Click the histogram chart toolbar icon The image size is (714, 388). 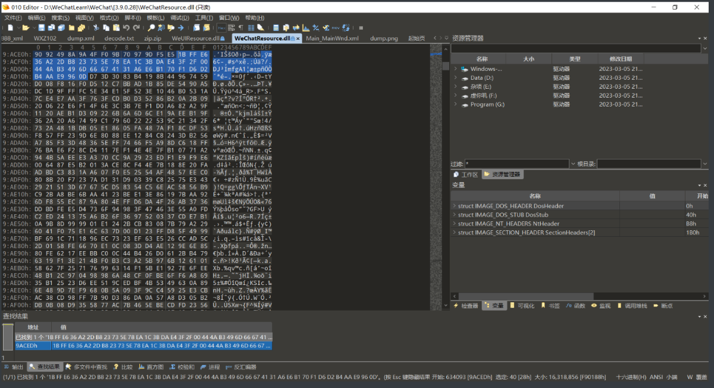coord(305,27)
